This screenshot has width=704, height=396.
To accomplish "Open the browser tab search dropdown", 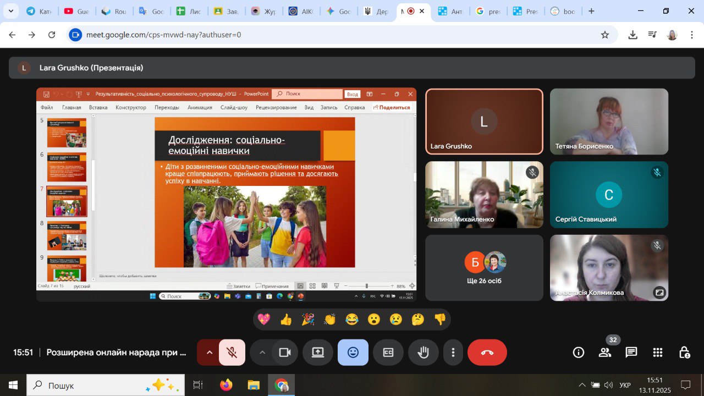I will (10, 11).
